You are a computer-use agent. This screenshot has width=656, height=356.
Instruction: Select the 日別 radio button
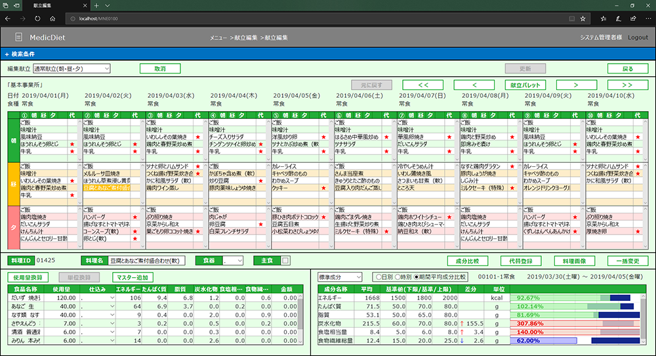[x=379, y=277]
